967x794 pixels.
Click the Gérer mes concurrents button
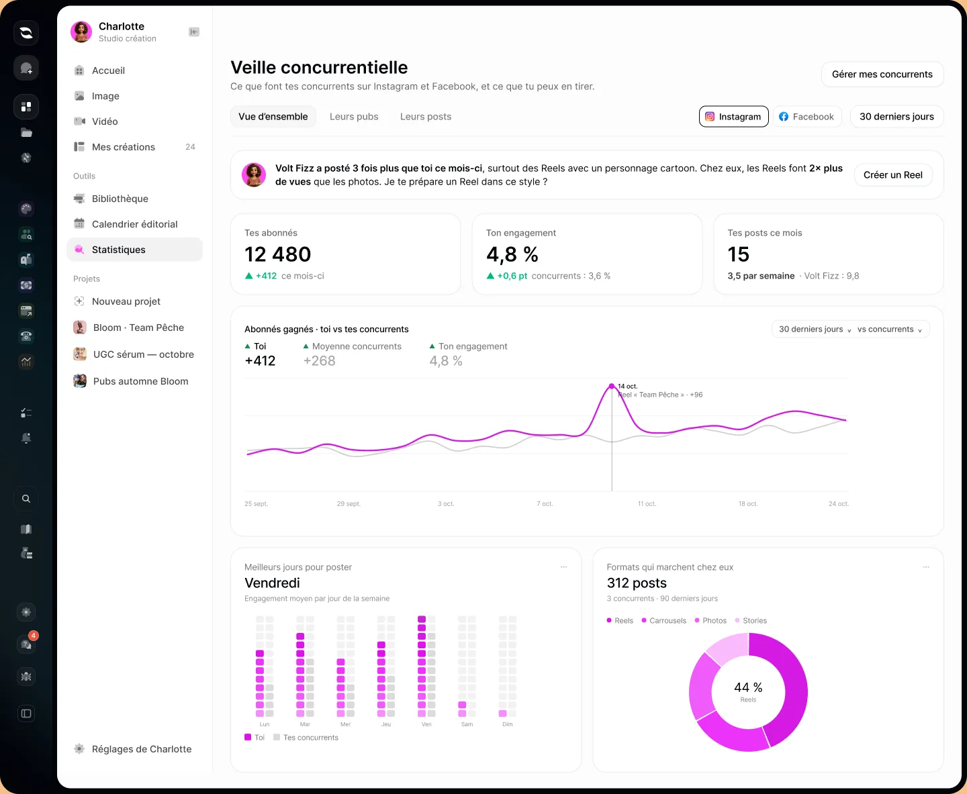882,75
